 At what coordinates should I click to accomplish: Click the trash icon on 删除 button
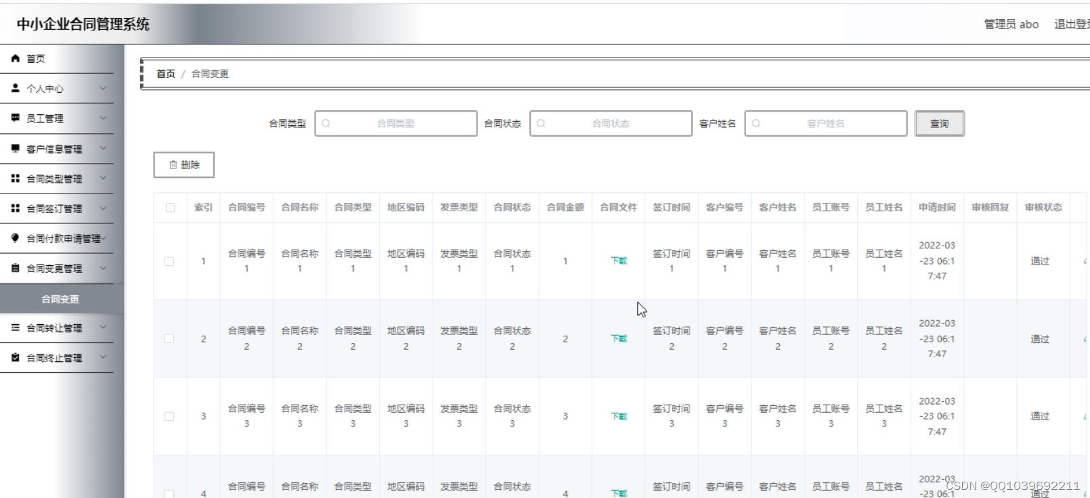(173, 165)
